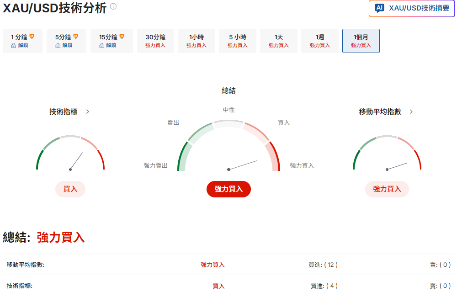The image size is (457, 292).
Task: Switch to the 1週 timeframe tab
Action: coord(319,41)
